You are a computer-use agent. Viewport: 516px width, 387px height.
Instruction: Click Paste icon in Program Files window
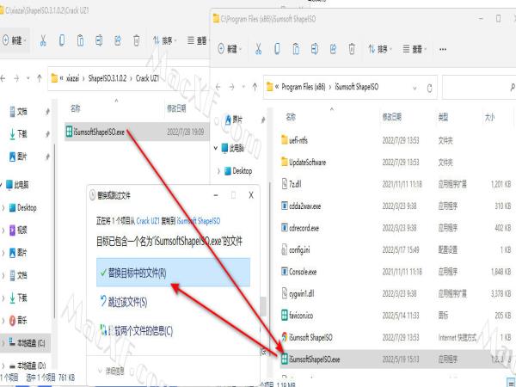296,49
